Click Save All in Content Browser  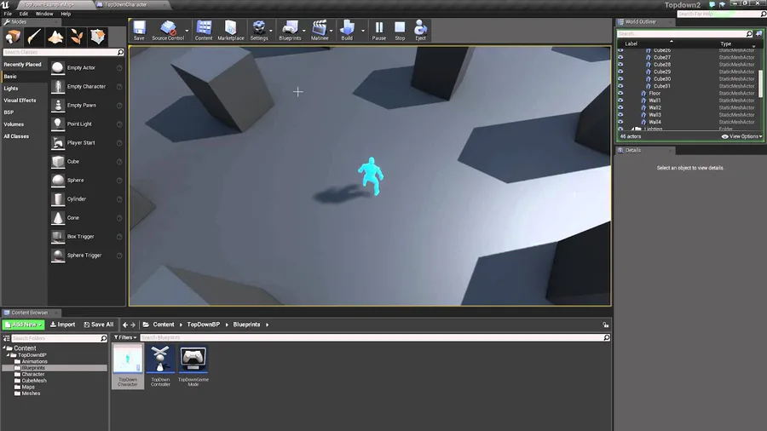98,325
